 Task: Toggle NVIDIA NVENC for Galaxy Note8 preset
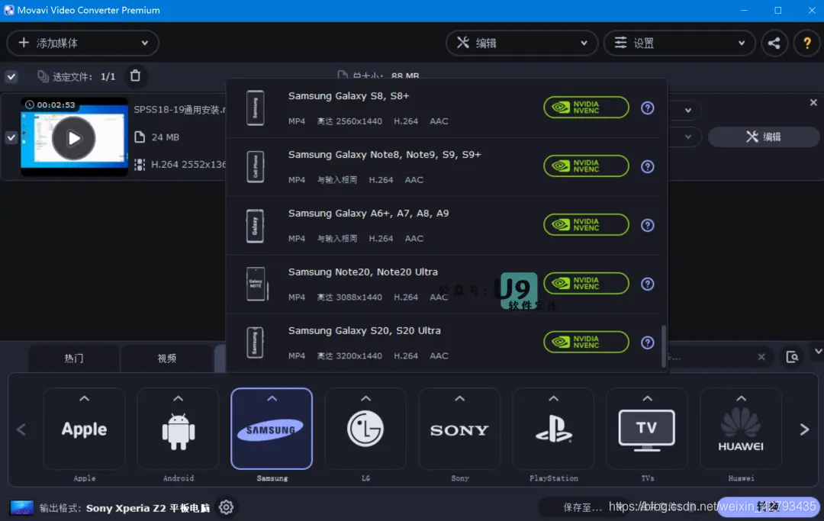tap(586, 166)
